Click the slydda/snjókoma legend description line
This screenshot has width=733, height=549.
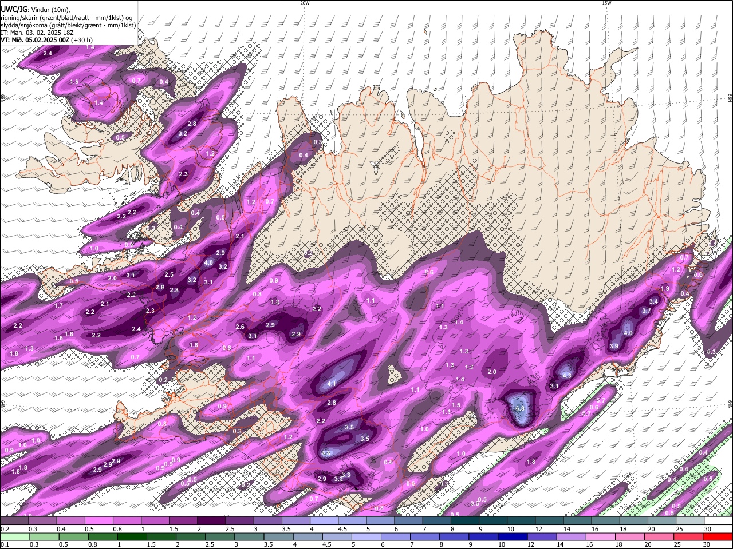click(68, 25)
